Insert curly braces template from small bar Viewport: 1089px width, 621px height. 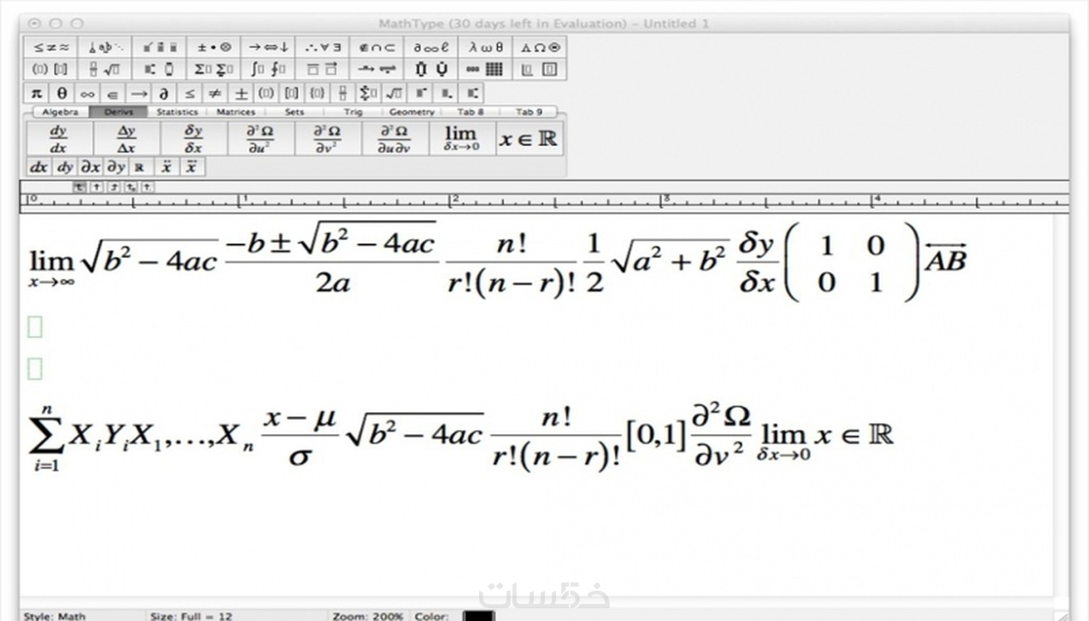pos(317,93)
